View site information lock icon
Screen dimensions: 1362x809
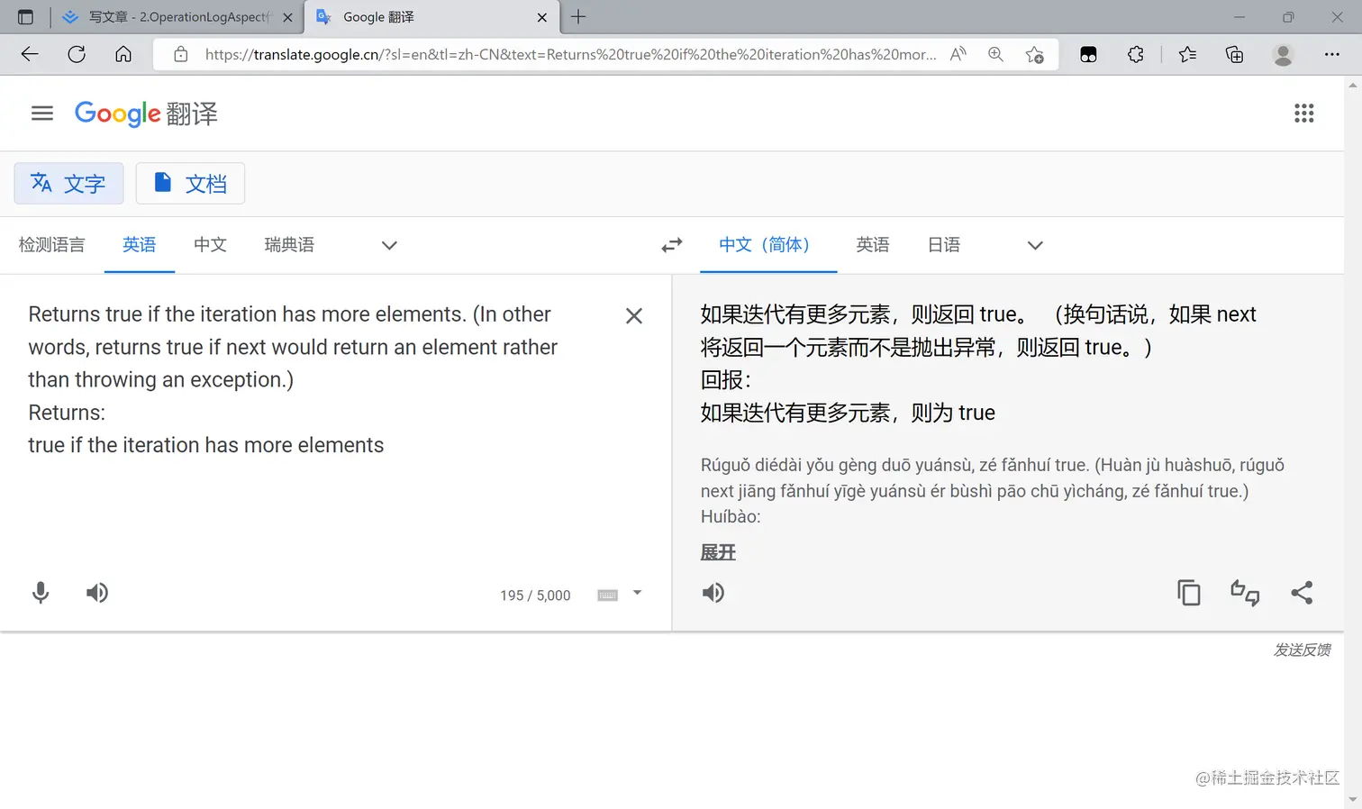click(x=181, y=54)
